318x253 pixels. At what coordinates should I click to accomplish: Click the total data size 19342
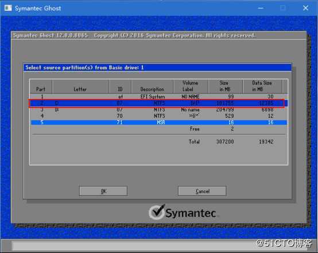click(x=266, y=141)
